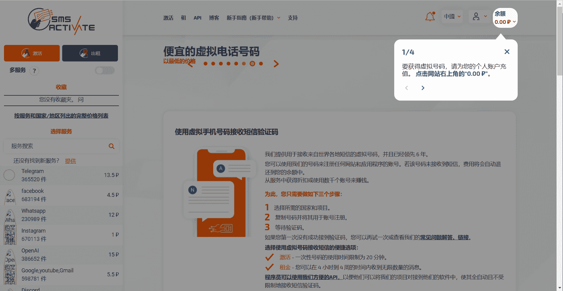
Task: Expand the 中國 language dropdown
Action: coord(452,17)
